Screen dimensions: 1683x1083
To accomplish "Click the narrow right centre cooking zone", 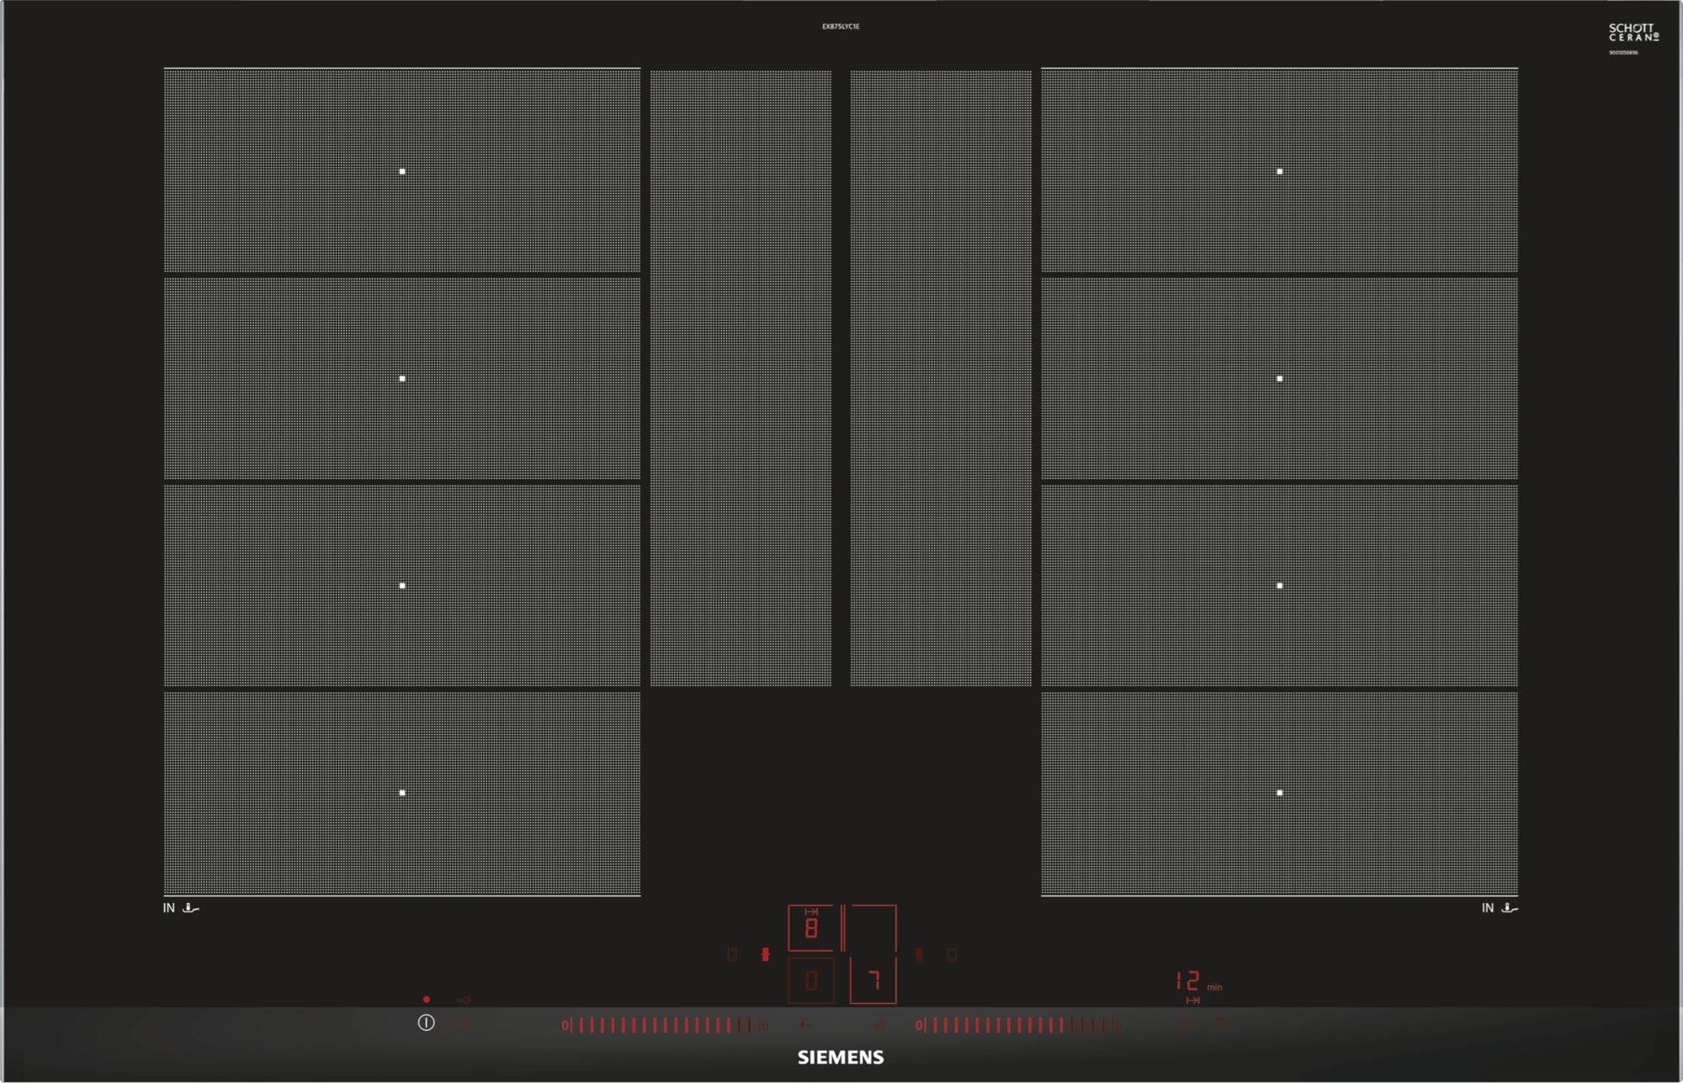I will pos(941,378).
